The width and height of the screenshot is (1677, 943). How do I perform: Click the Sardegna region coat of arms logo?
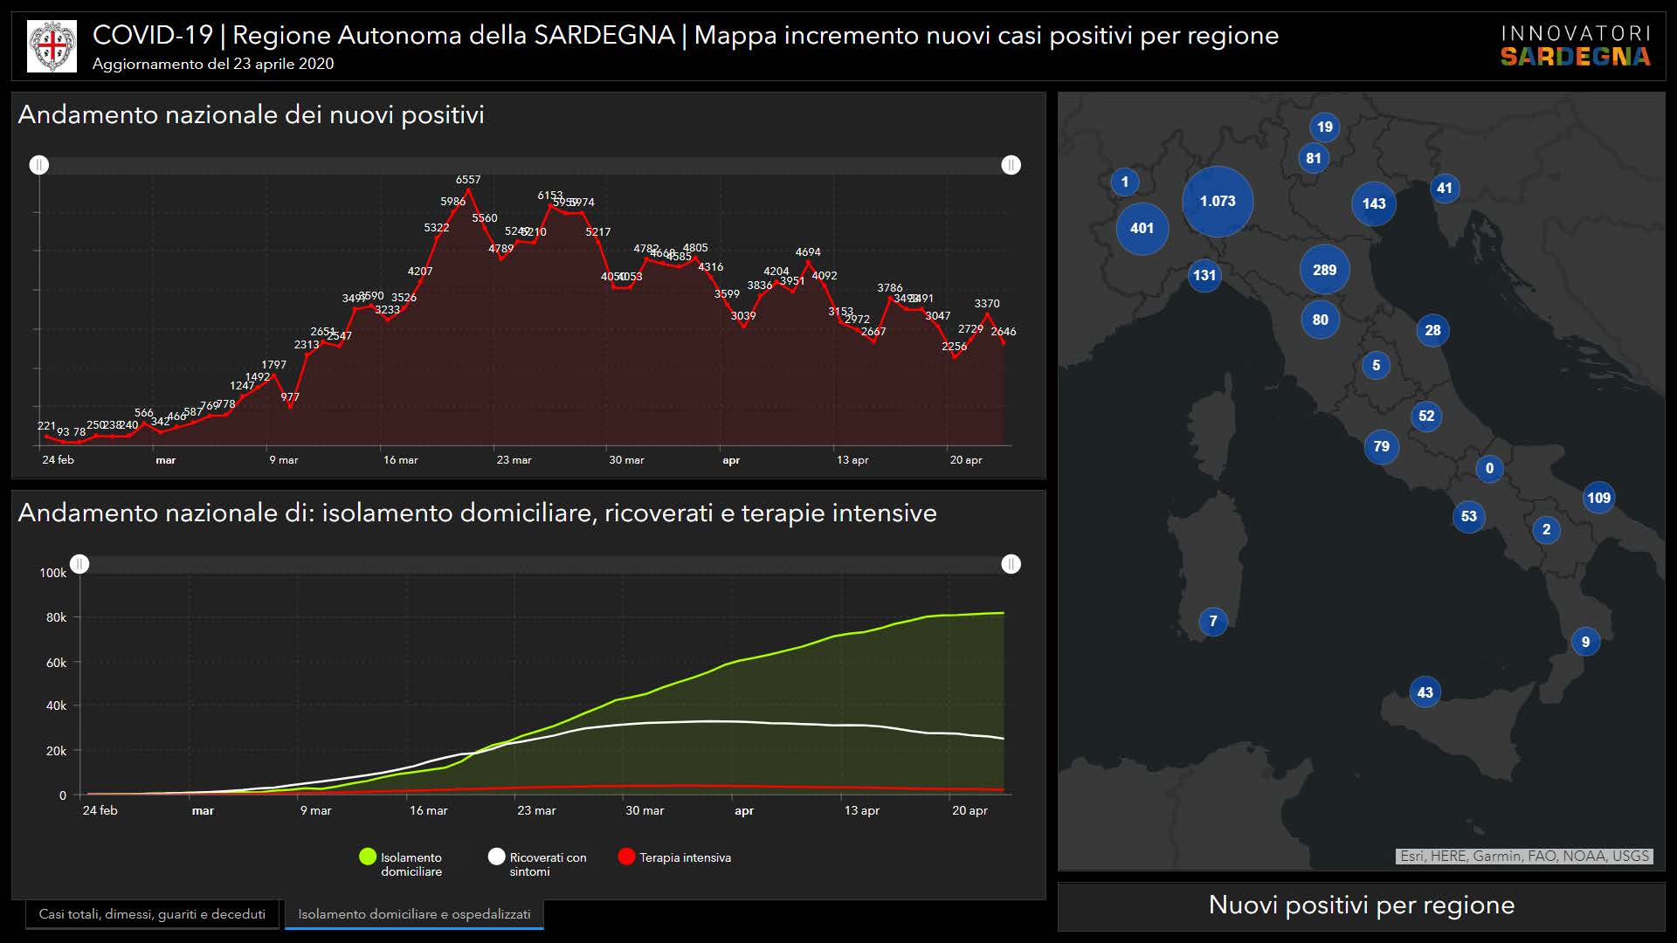tap(52, 45)
